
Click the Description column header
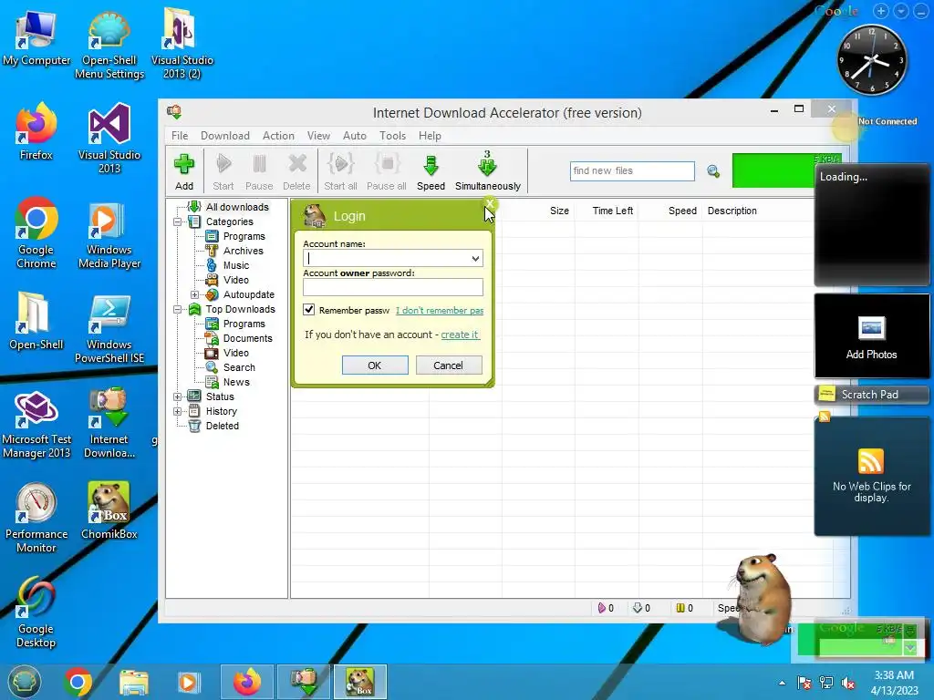tap(732, 211)
